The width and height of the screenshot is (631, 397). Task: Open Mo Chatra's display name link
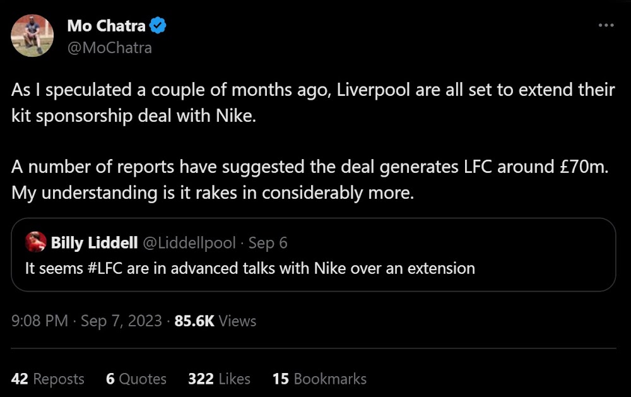click(x=106, y=26)
